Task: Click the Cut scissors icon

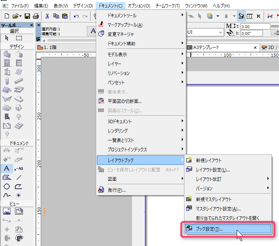Action: 47,16
